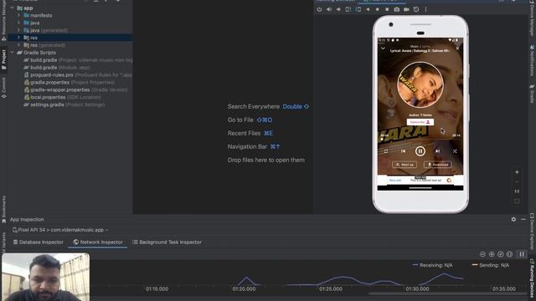Click the timeline horizontal scrollbar
This screenshot has width=536, height=301.
pos(448,293)
